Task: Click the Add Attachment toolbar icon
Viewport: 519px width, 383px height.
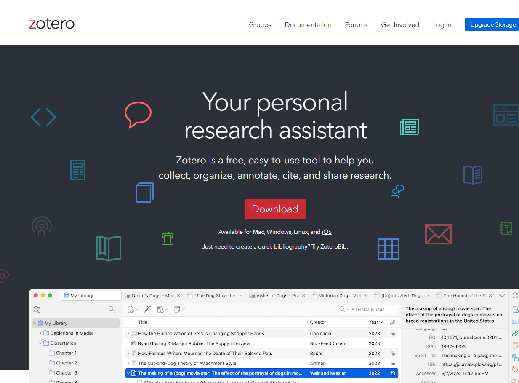Action: (x=162, y=309)
